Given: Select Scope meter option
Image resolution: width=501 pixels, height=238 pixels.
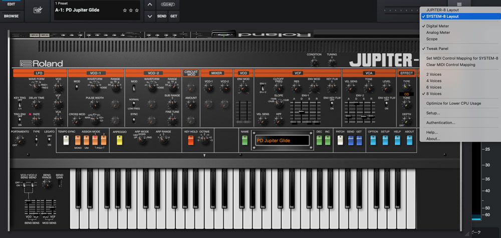Looking at the screenshot, I should click(432, 39).
